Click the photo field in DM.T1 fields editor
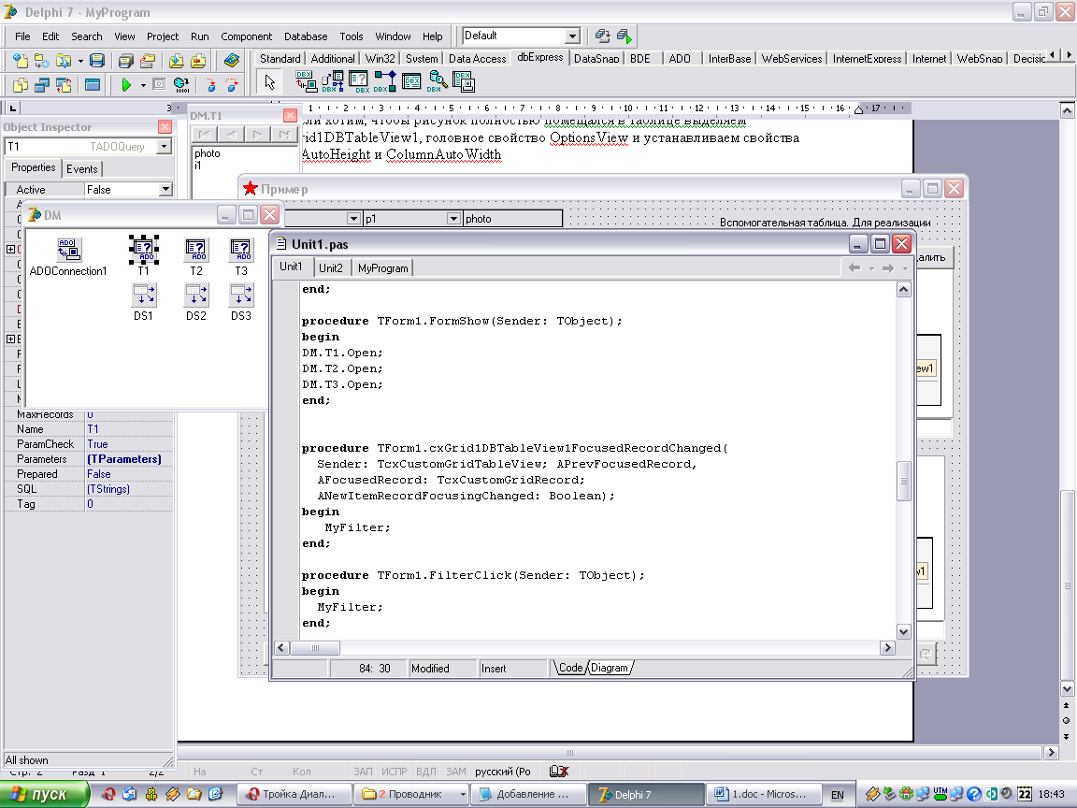Viewport: 1077px width, 808px height. tap(207, 153)
